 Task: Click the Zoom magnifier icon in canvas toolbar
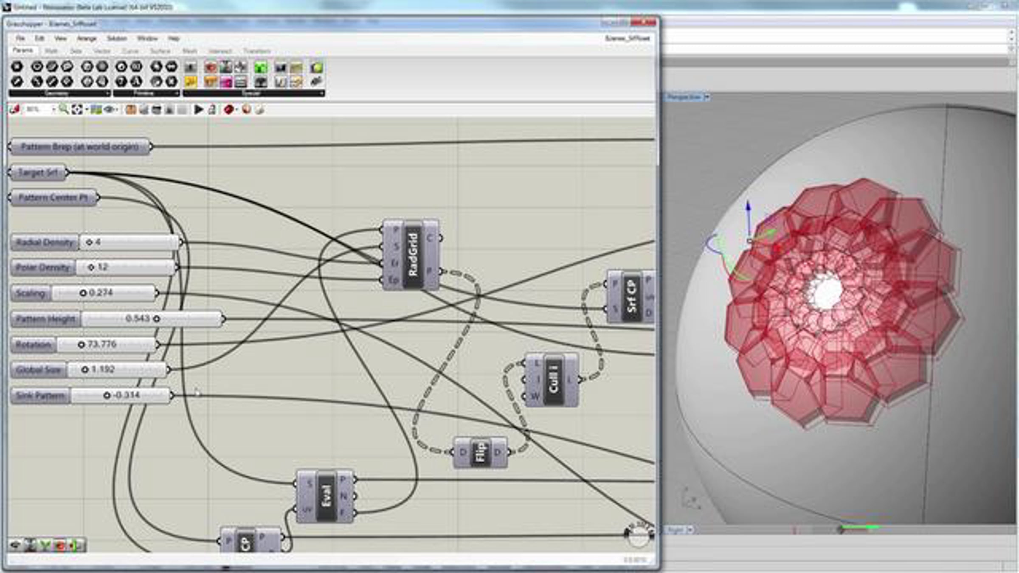click(x=64, y=110)
